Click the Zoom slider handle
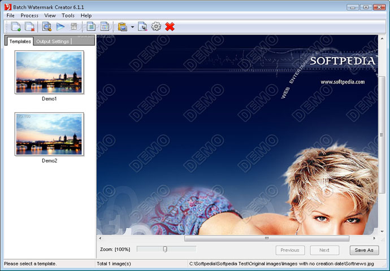 (164, 249)
